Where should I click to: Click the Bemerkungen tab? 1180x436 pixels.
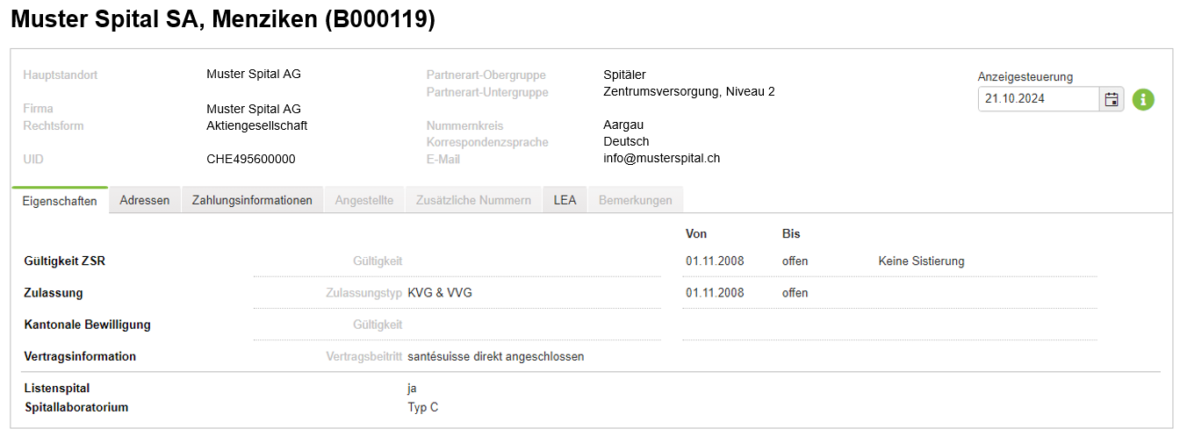click(x=636, y=200)
